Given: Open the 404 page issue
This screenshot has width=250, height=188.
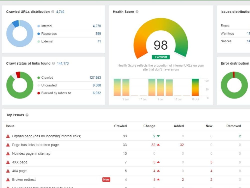Looking at the screenshot, I should tap(19, 171).
